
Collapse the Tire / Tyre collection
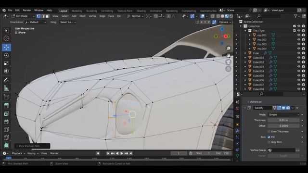[245, 31]
